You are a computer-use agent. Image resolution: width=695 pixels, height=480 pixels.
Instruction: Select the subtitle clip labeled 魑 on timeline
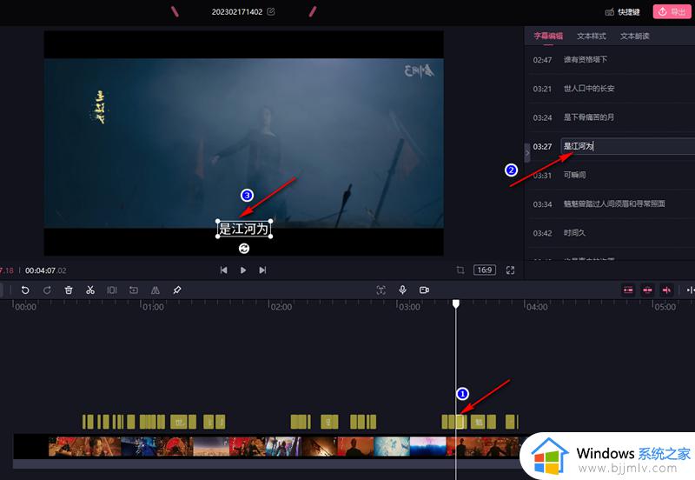(479, 422)
